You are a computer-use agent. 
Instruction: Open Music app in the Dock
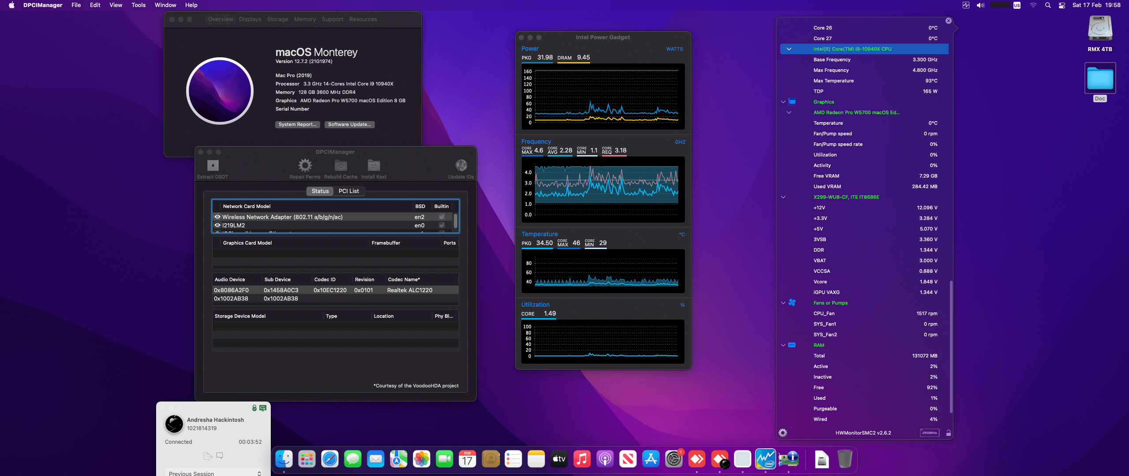(582, 459)
